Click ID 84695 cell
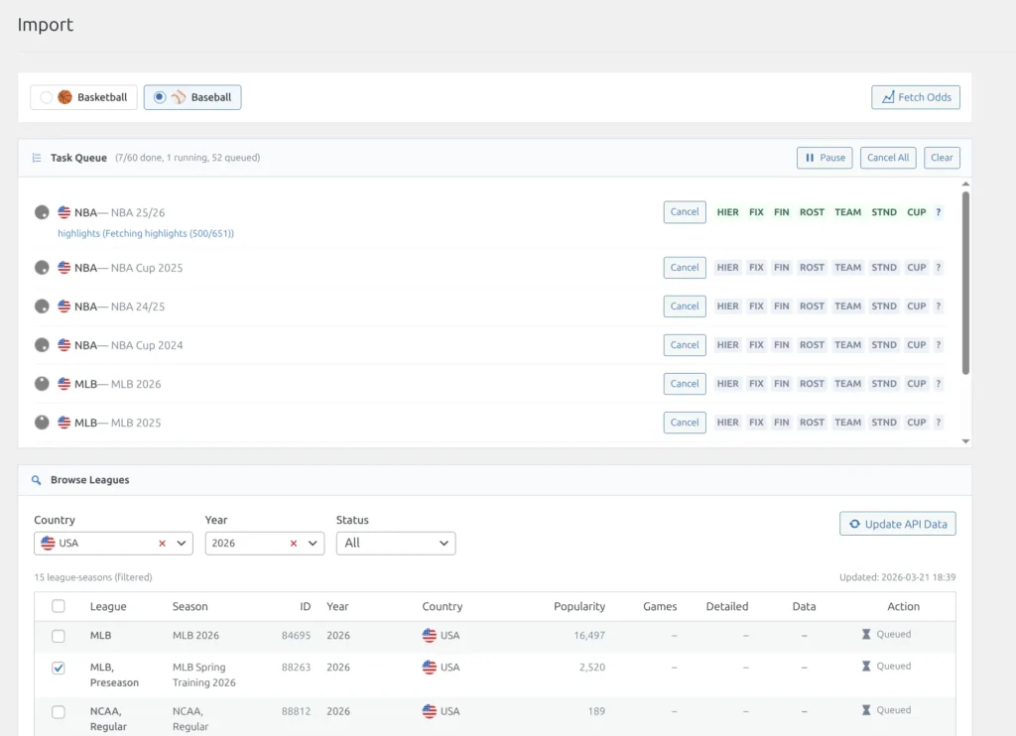This screenshot has width=1016, height=736. [296, 636]
